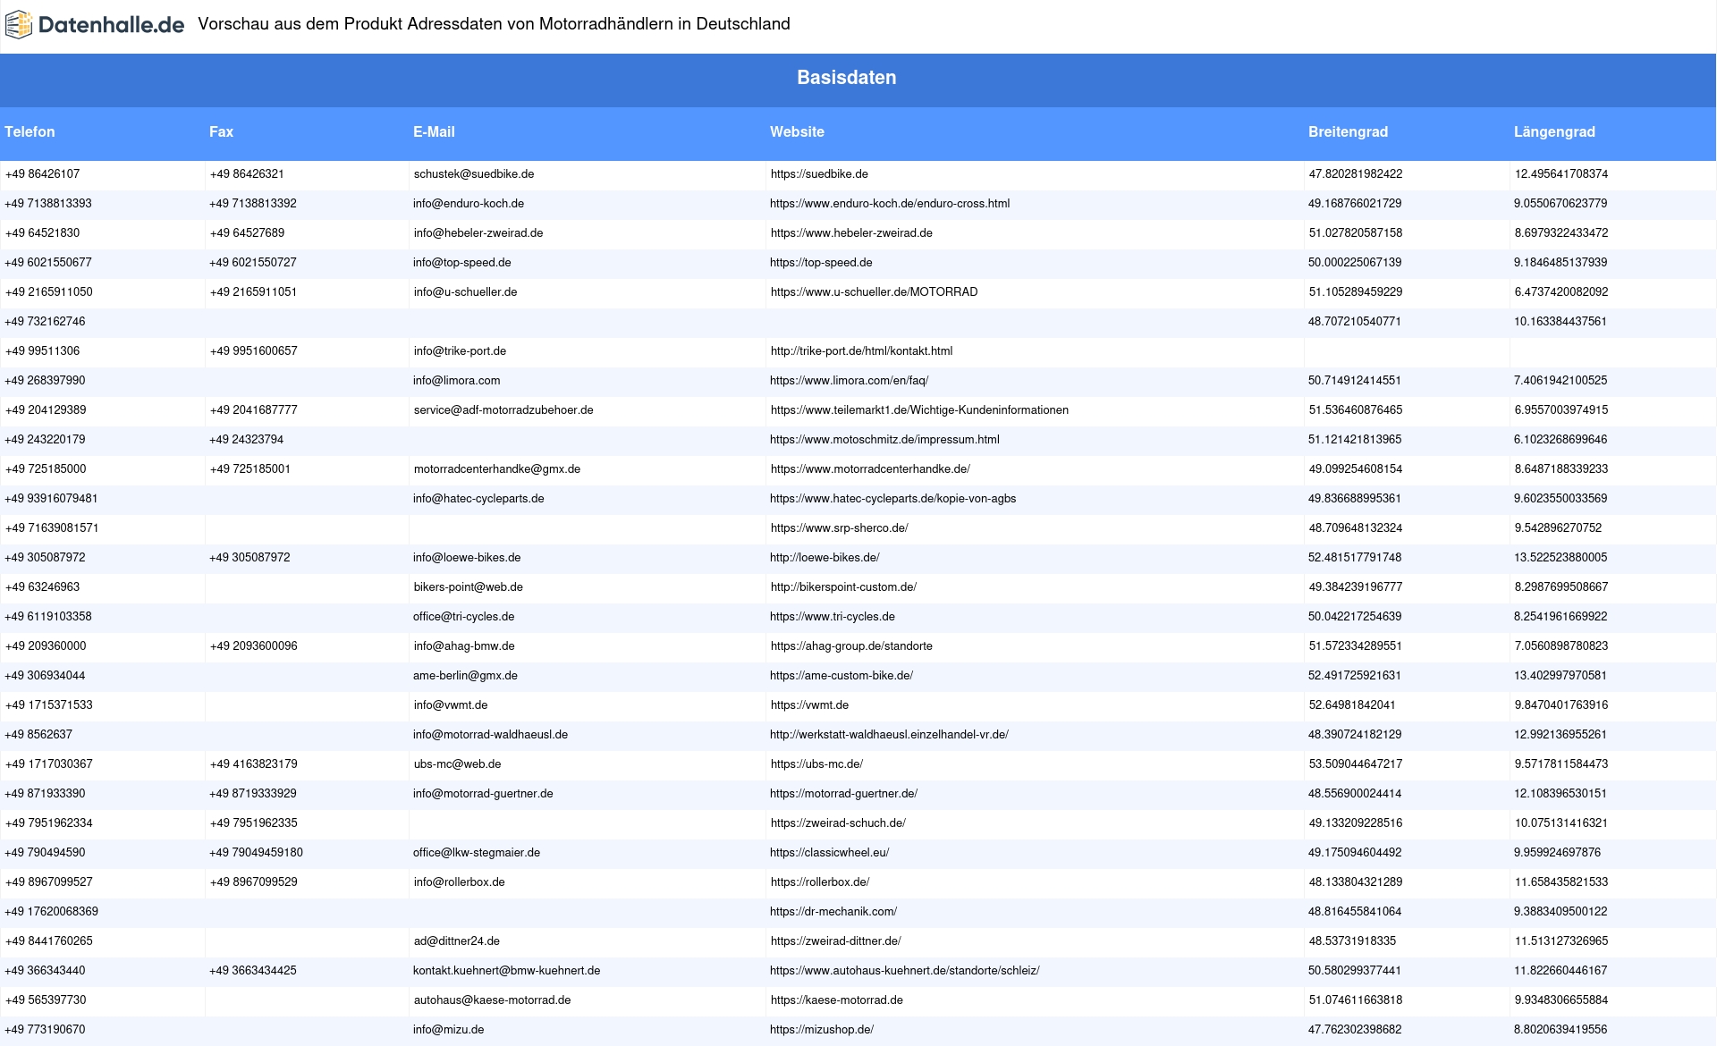Select fax +49 9951600657

[253, 351]
